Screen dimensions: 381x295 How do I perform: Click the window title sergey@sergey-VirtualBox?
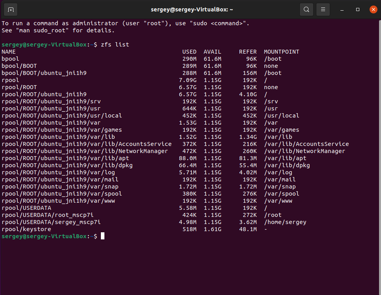(x=192, y=9)
